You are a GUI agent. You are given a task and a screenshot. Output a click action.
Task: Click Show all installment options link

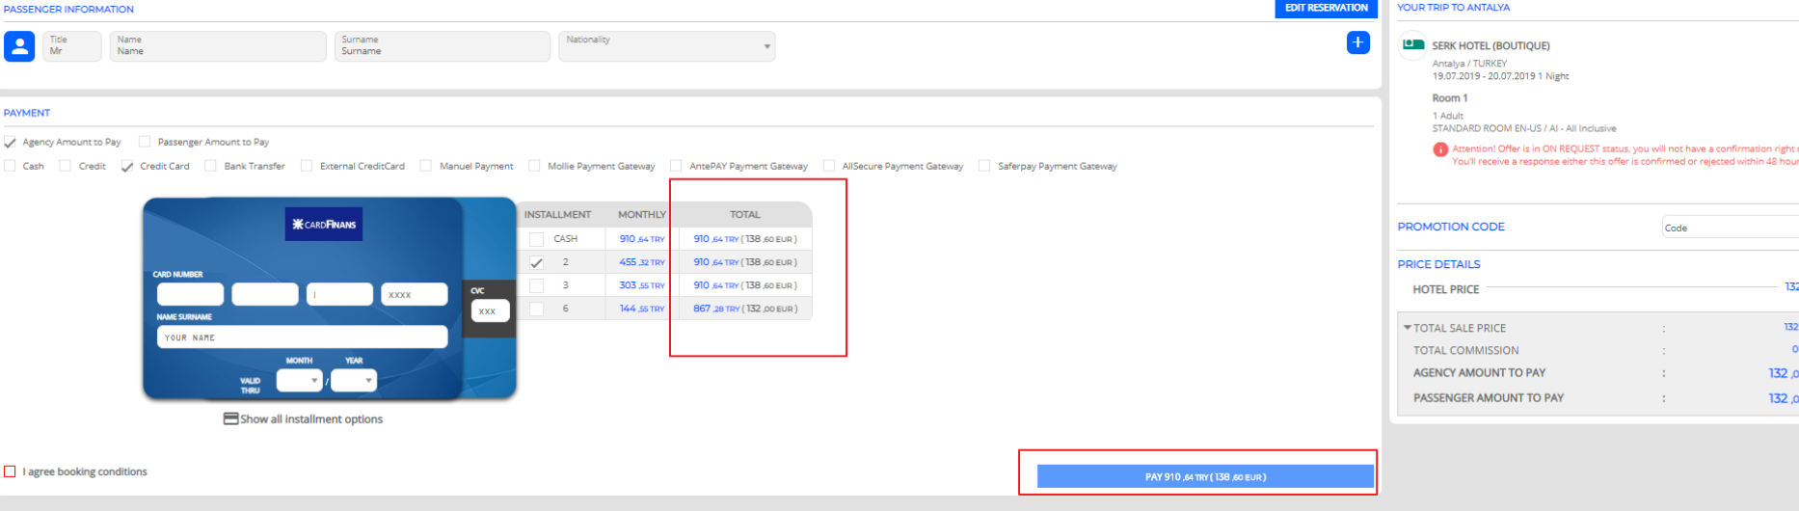tap(311, 419)
